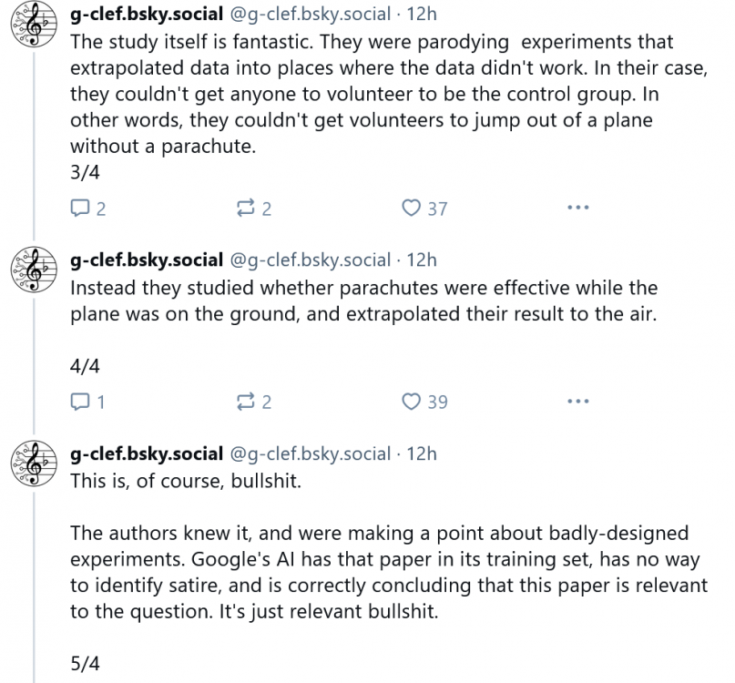
Task: Open g-clef avatar on the 4/4 post
Action: pyautogui.click(x=35, y=270)
